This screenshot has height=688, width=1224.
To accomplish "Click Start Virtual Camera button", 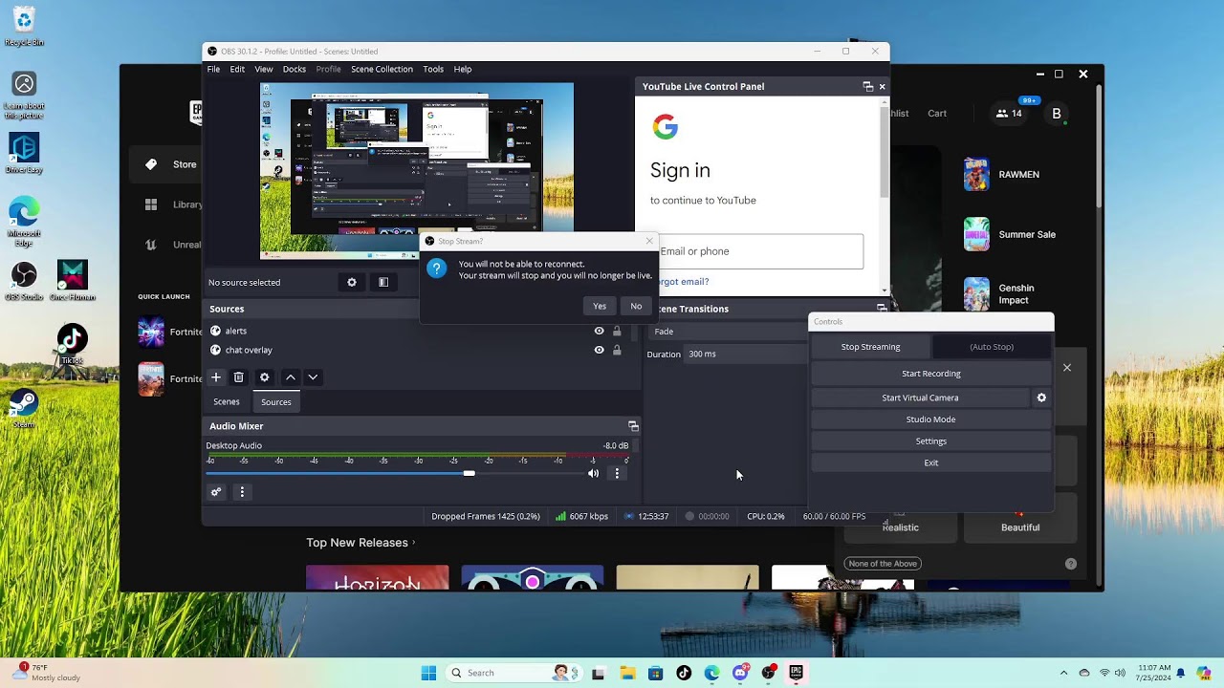I will 920,398.
